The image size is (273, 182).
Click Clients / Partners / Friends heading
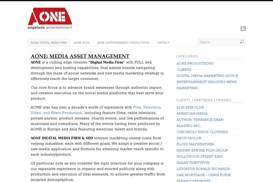point(203,100)
